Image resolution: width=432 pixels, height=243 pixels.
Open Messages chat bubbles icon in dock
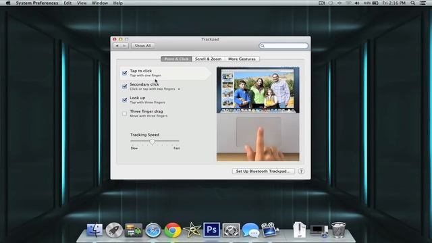coord(250,230)
